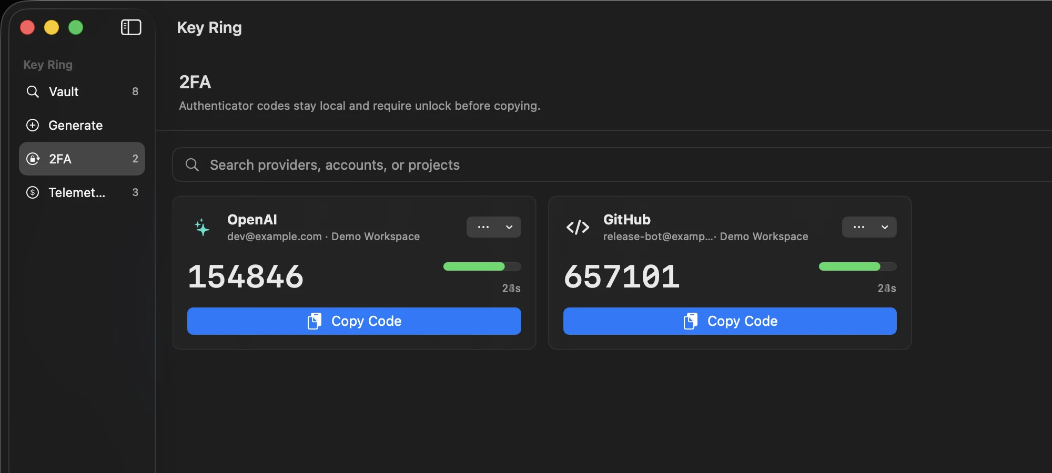Screen dimensions: 1052x473
Task: Click the Key Ring window title
Action: coord(209,27)
